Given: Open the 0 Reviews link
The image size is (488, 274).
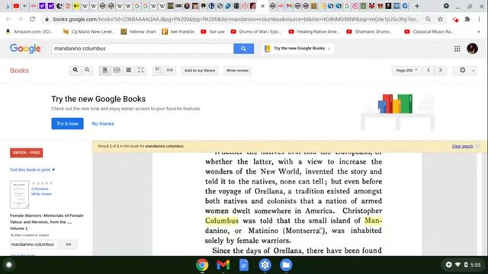Looking at the screenshot, I should point(40,189).
